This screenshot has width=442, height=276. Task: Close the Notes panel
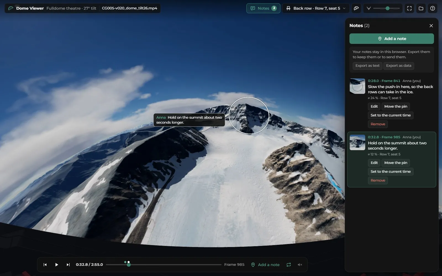pyautogui.click(x=431, y=26)
